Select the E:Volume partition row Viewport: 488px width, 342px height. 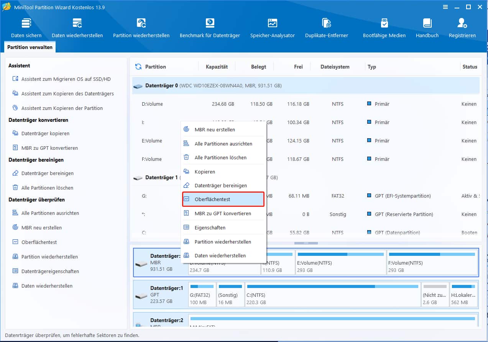[306, 141]
